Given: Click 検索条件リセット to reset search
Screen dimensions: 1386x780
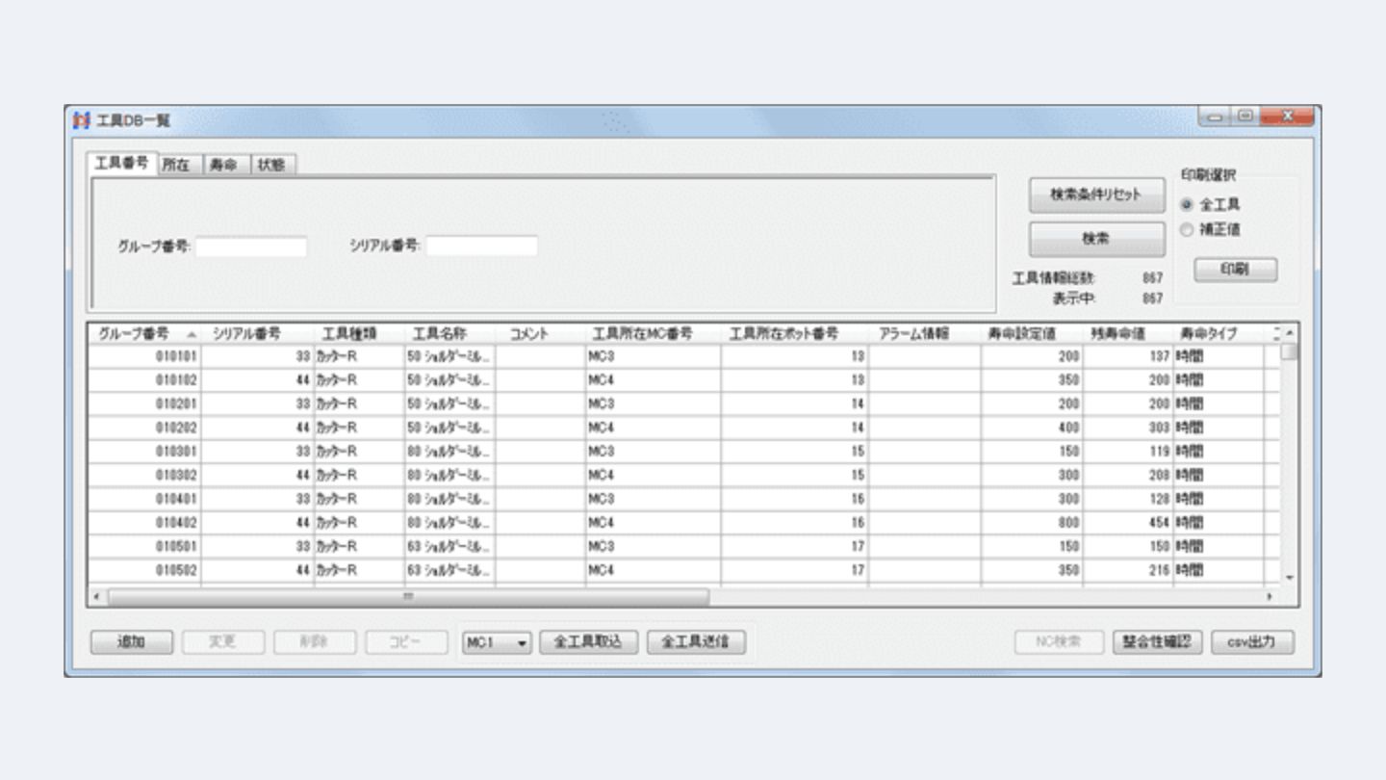Looking at the screenshot, I should tap(1096, 195).
